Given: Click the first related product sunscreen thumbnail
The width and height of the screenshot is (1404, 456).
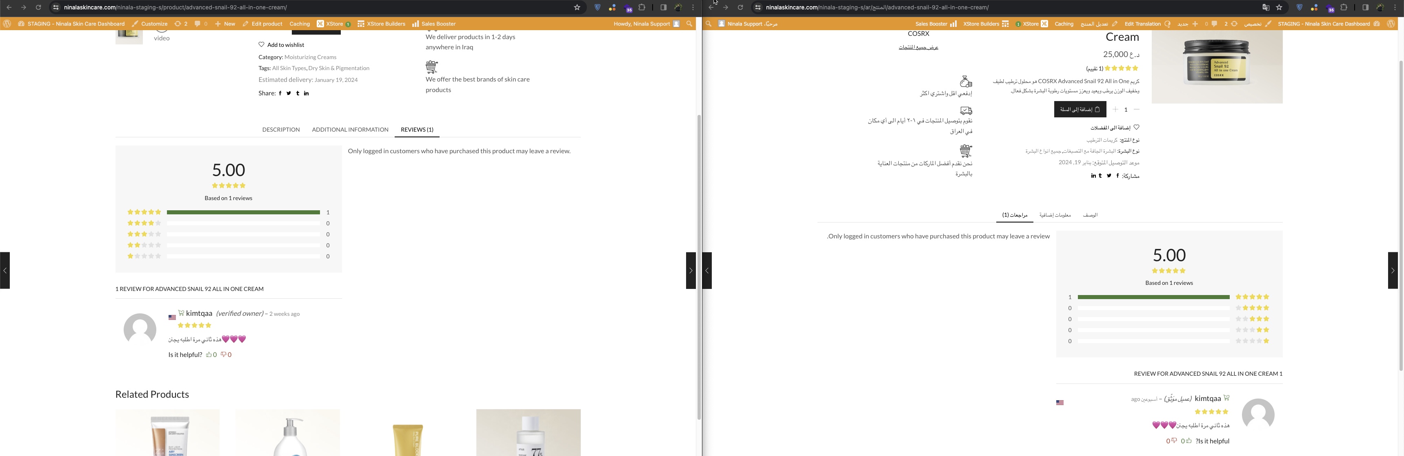Looking at the screenshot, I should click(167, 433).
